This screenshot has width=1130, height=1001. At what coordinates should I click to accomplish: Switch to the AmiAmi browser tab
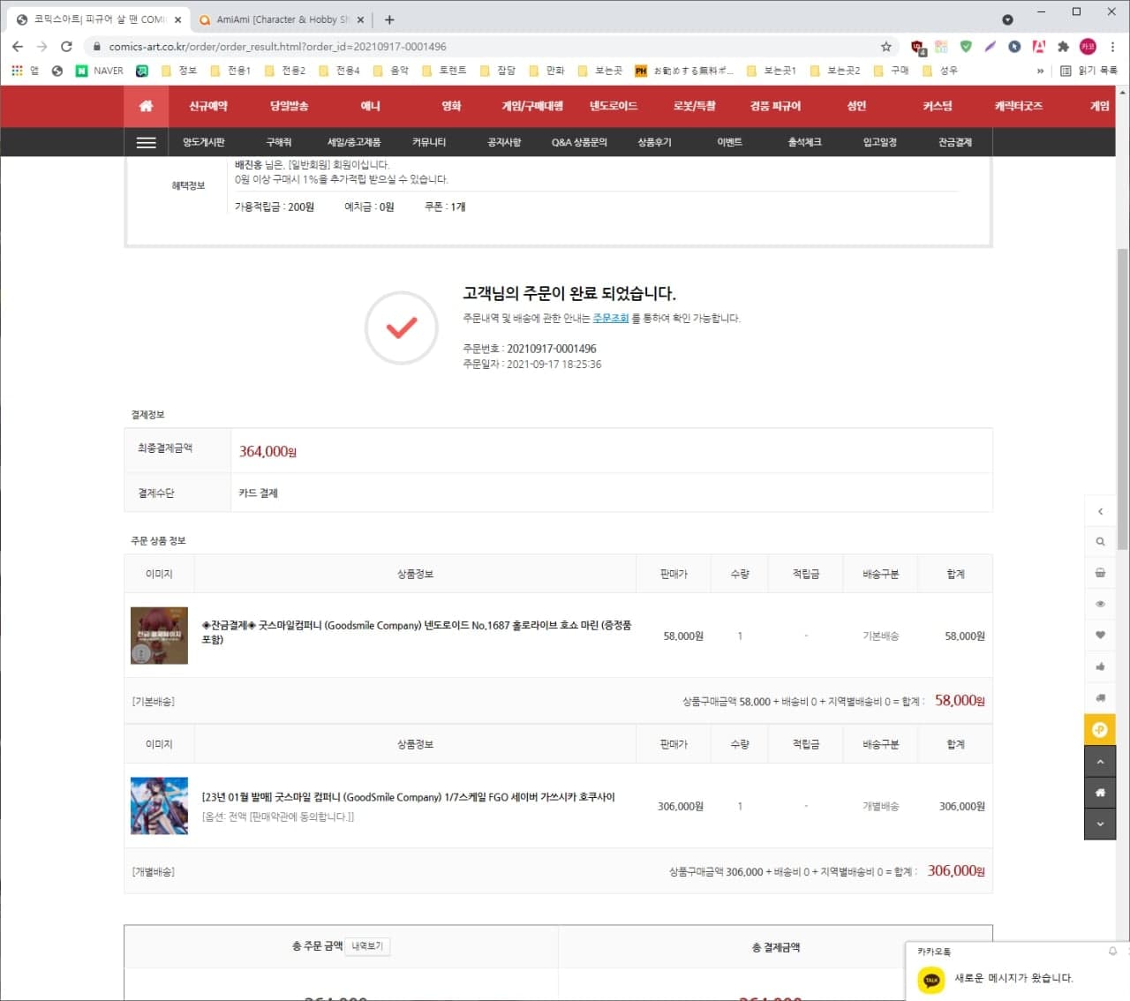(281, 19)
